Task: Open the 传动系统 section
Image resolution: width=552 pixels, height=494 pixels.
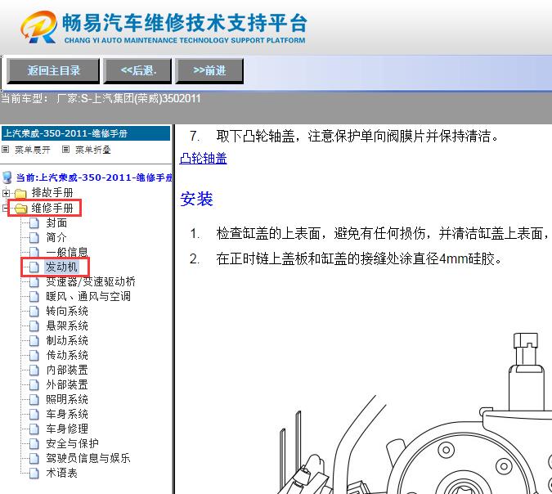Action: (67, 355)
